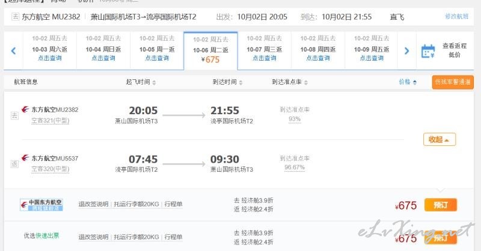Click China Eastern logo beside MU5537
Image resolution: width=481 pixels, height=251 pixels.
pos(25,158)
